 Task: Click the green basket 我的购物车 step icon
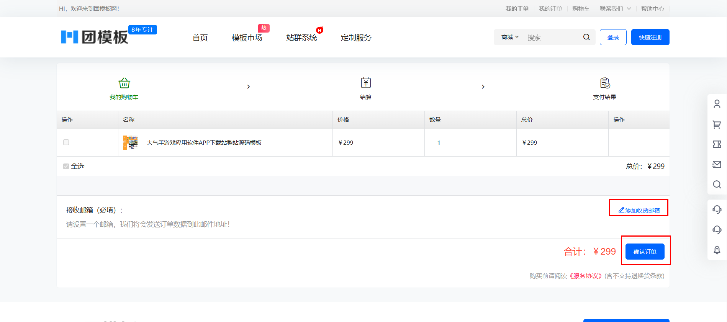tap(124, 83)
